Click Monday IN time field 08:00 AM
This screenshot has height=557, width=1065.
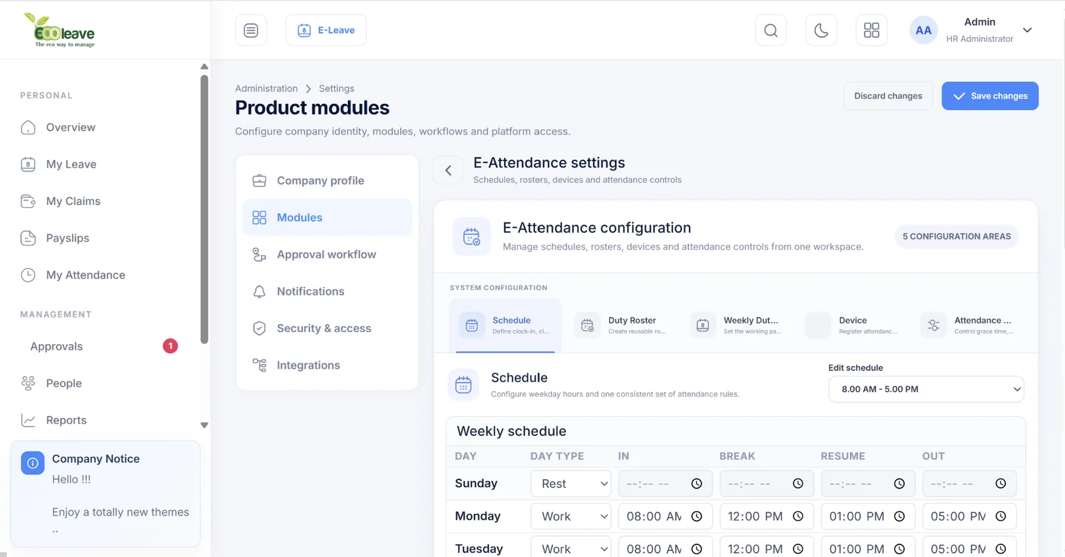point(665,516)
